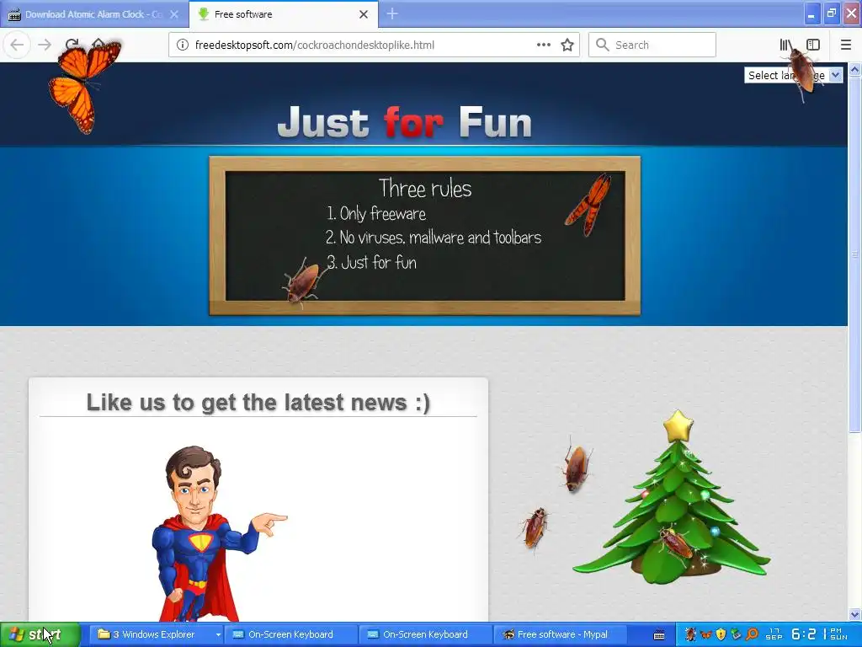
Task: Click the orange magnifier tray icon
Action: pos(752,634)
